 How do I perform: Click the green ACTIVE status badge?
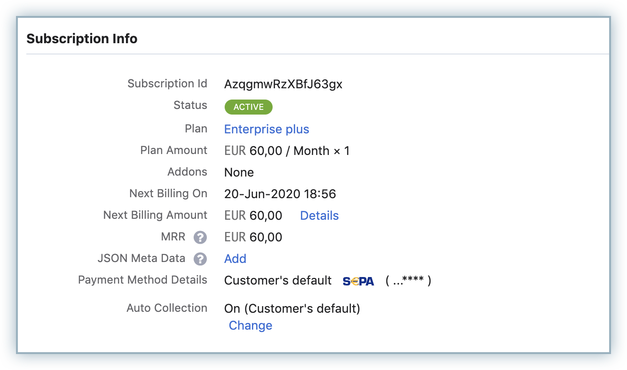coord(248,107)
